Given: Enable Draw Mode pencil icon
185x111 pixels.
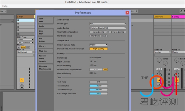Looking at the screenshot, I should point(181,11).
